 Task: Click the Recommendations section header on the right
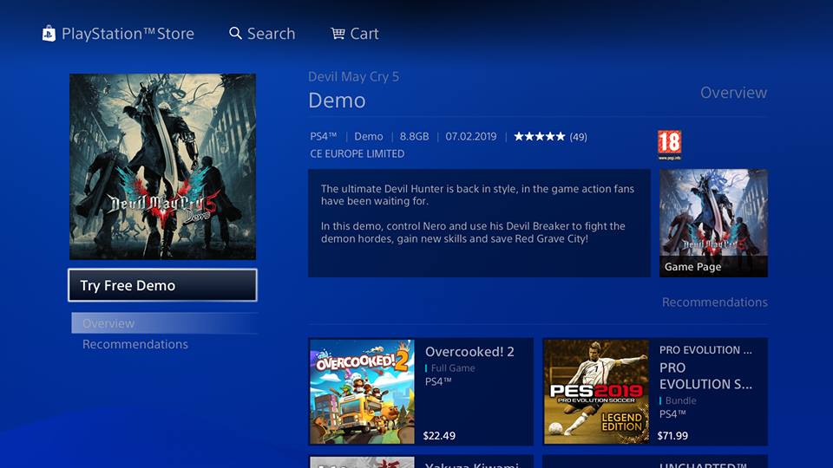714,302
